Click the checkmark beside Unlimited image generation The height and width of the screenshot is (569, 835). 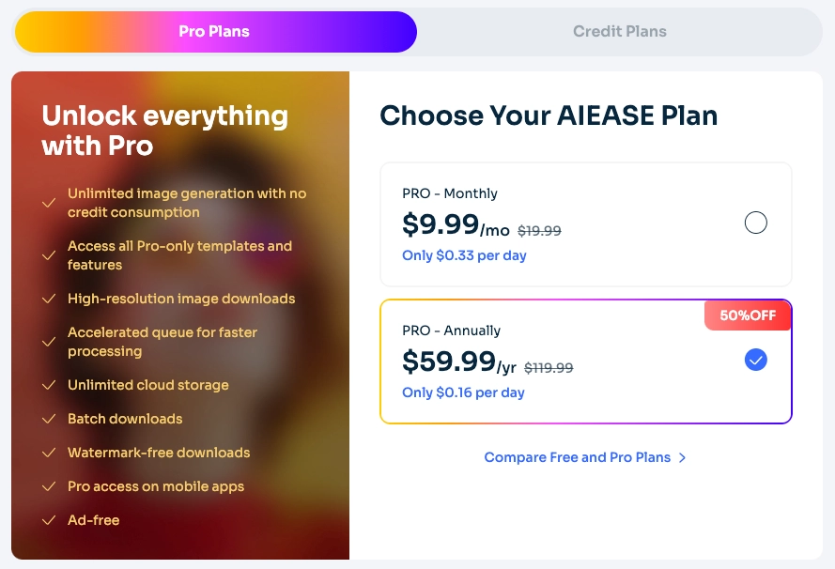point(50,202)
